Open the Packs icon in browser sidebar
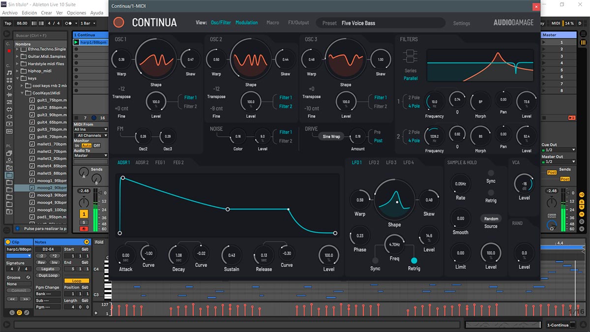The width and height of the screenshot is (590, 332). pos(9,153)
